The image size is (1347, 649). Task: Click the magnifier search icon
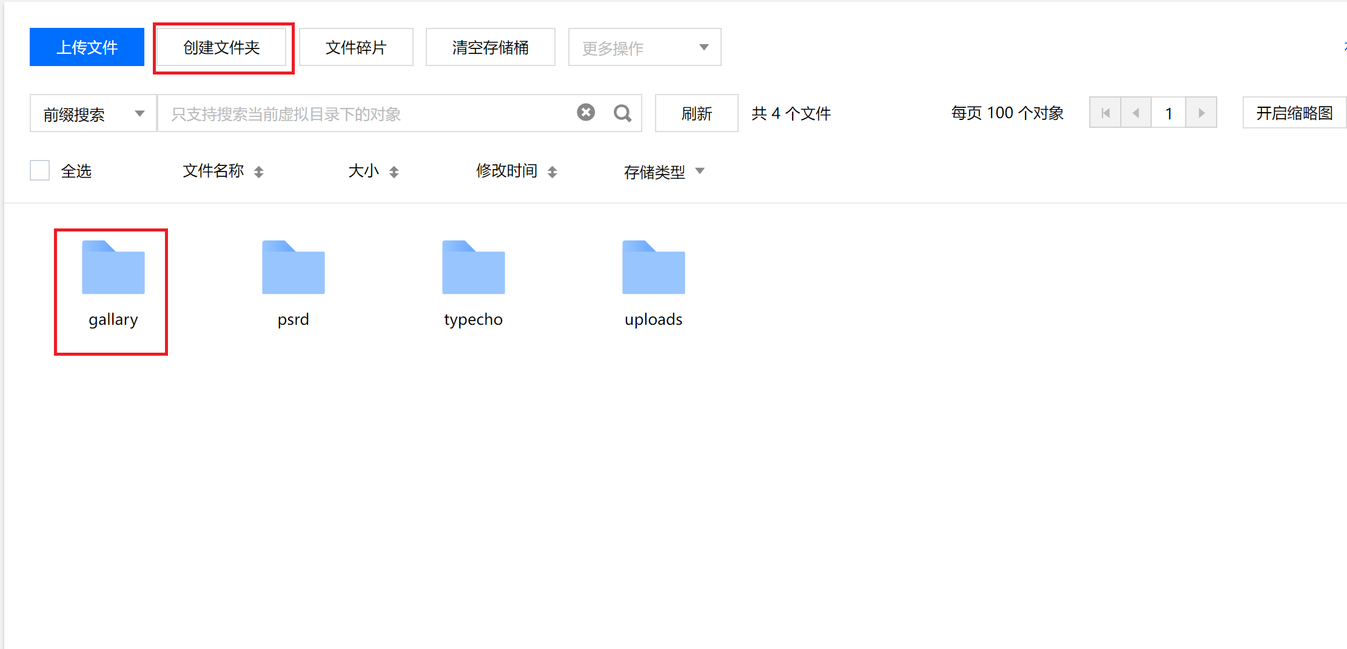point(623,113)
